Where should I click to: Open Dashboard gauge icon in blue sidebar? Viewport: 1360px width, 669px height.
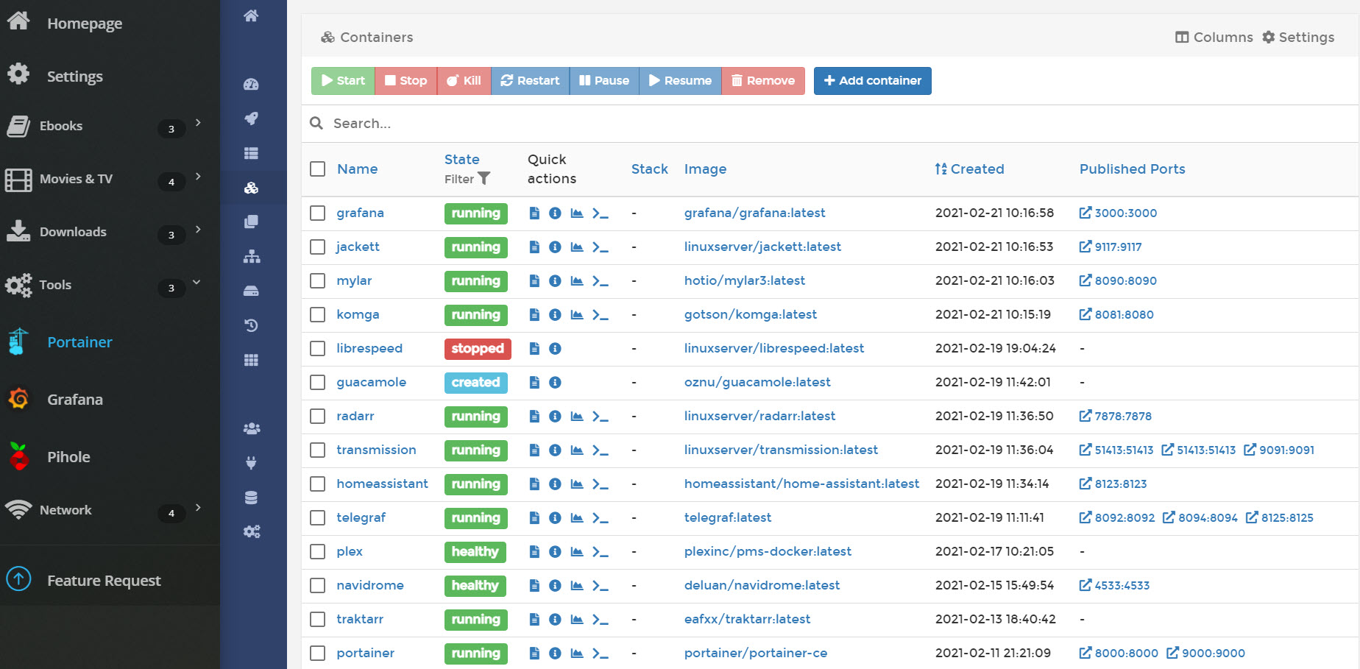[x=251, y=84]
